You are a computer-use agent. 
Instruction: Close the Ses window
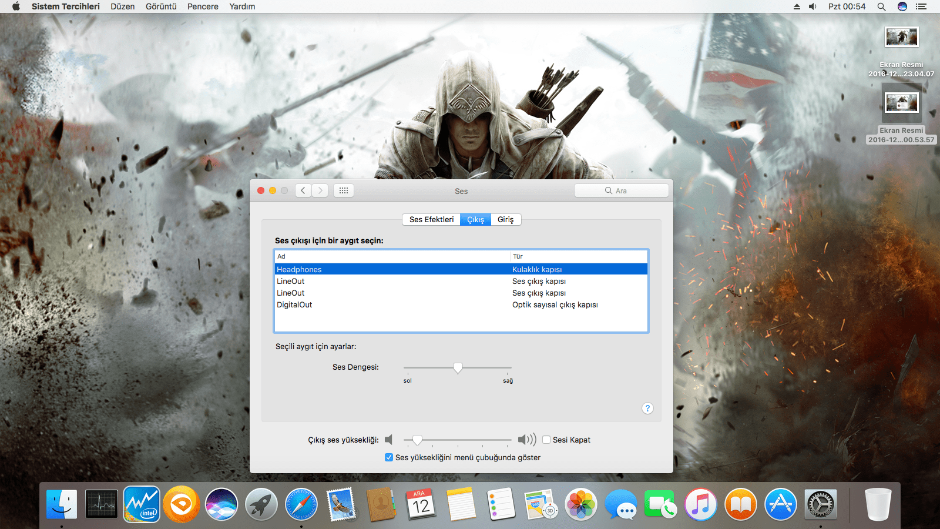coord(261,190)
